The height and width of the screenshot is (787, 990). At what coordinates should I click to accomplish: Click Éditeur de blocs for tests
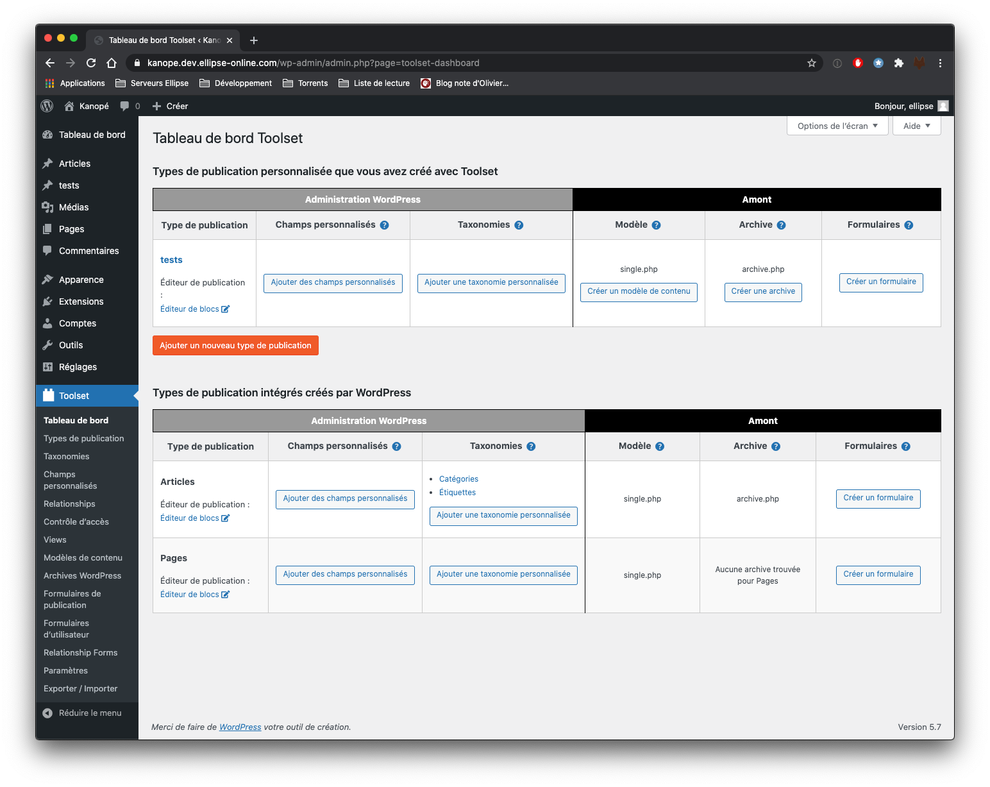point(195,309)
